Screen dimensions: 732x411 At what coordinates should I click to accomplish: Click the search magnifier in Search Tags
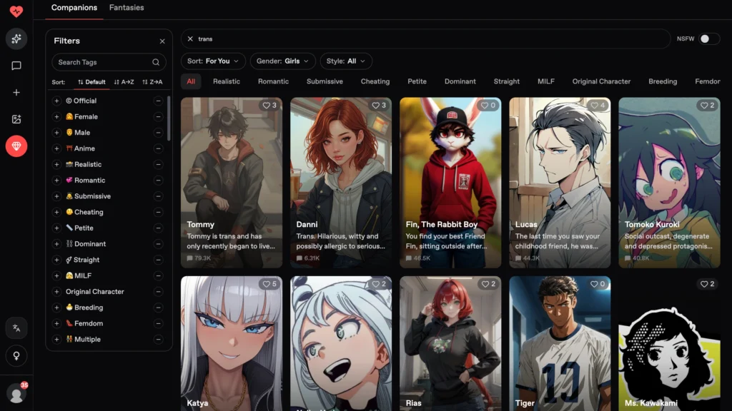click(x=156, y=62)
